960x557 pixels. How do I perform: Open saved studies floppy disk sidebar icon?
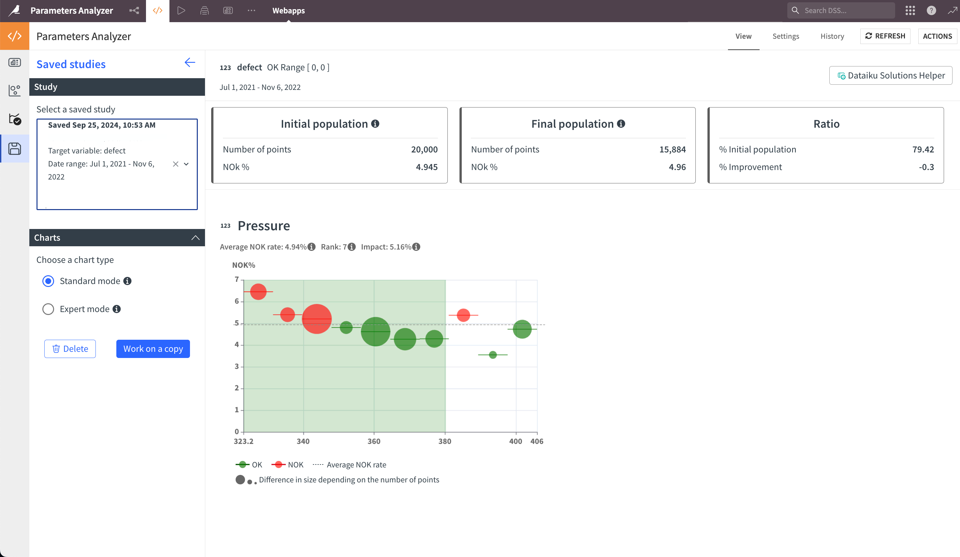(14, 149)
